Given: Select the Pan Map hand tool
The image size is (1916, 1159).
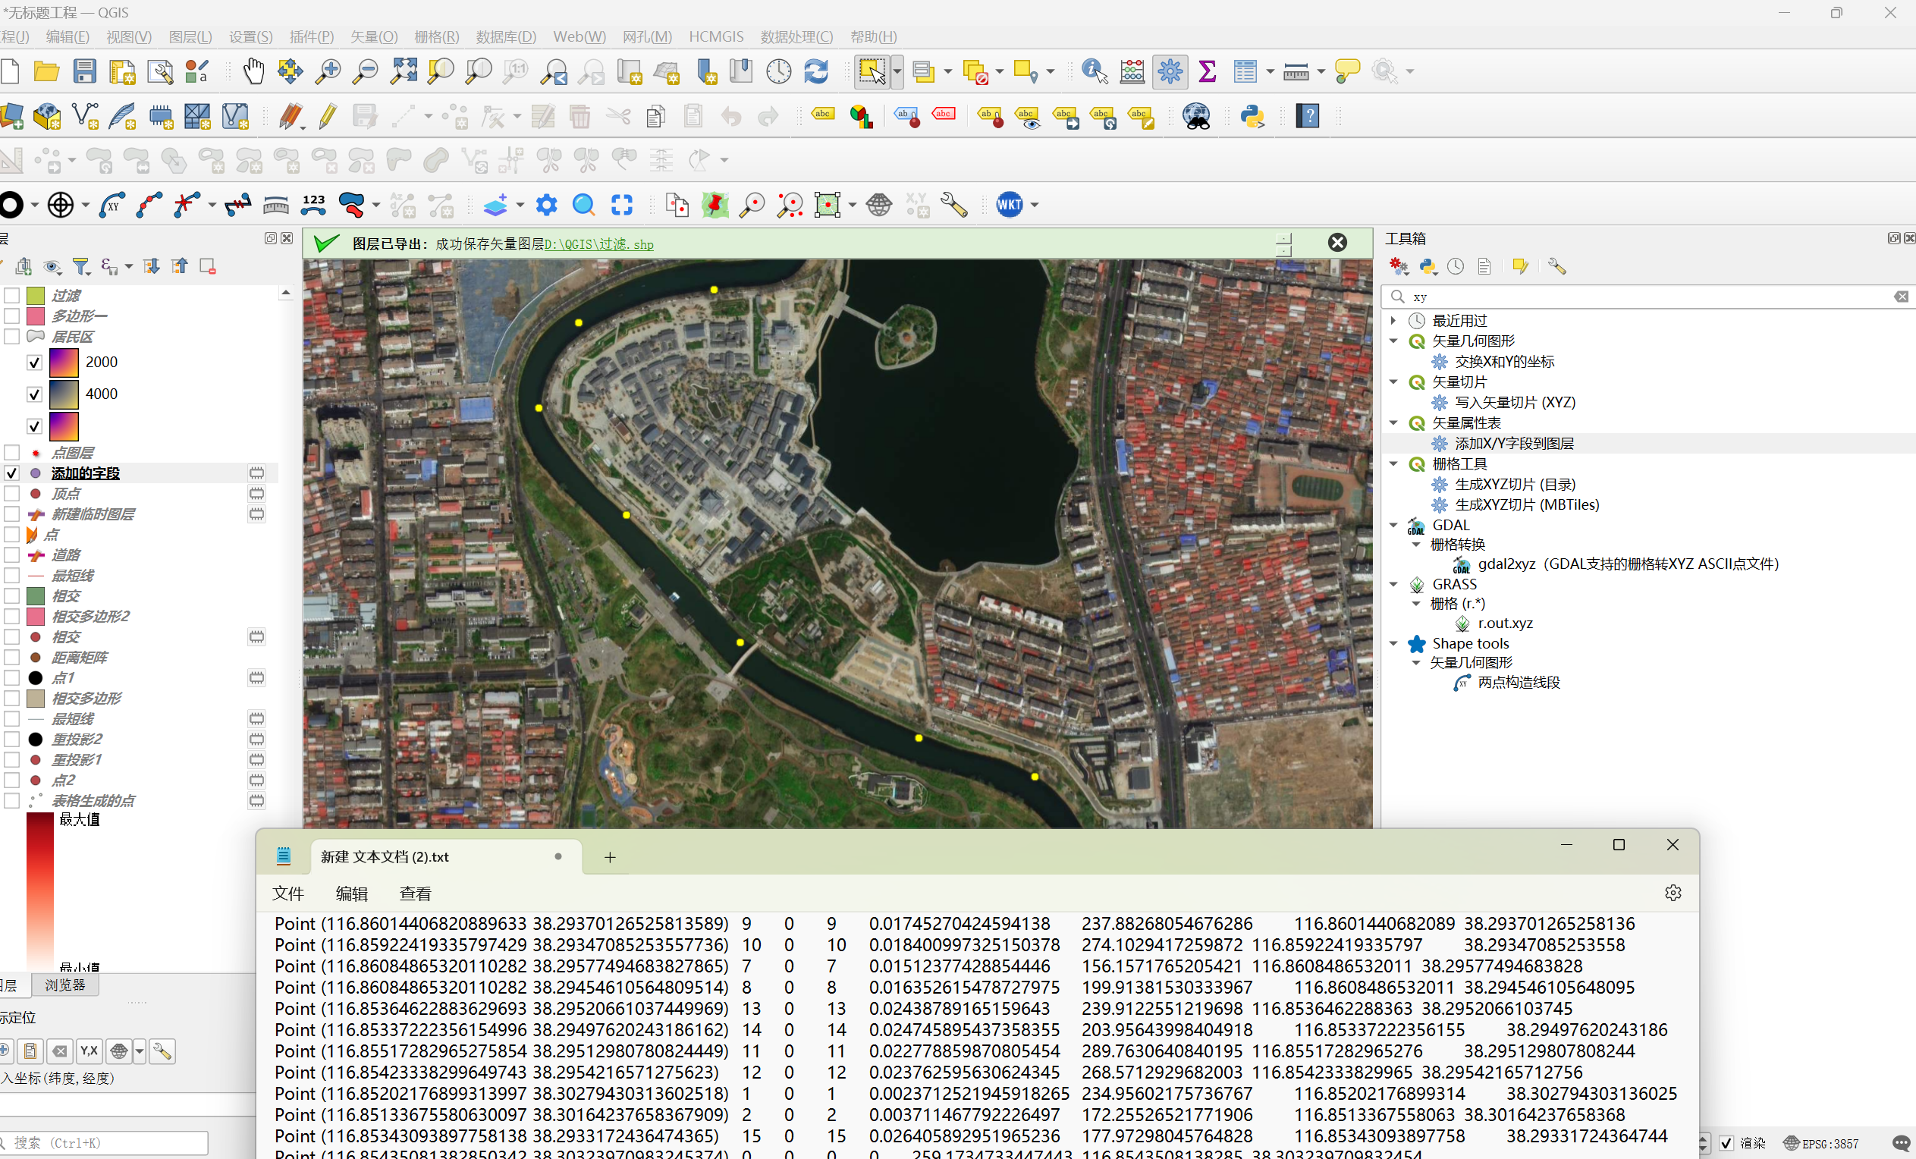Looking at the screenshot, I should 253,71.
